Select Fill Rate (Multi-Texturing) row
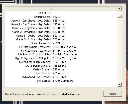Screen dimensions: 128x104 pos(61,51)
